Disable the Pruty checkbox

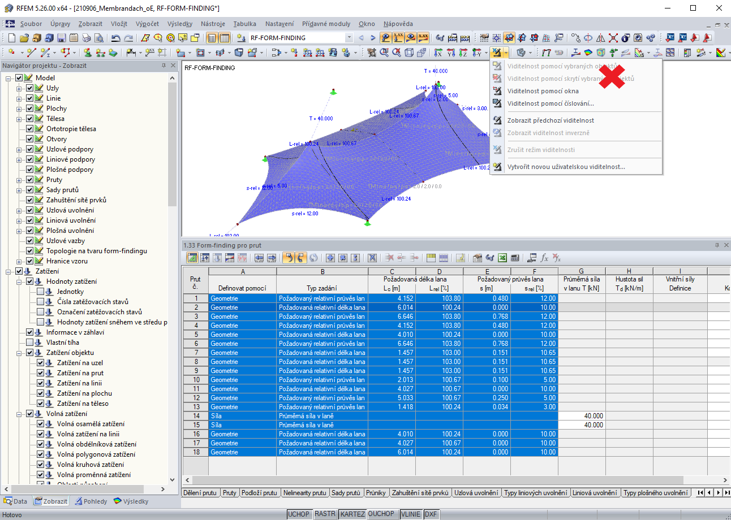point(30,180)
